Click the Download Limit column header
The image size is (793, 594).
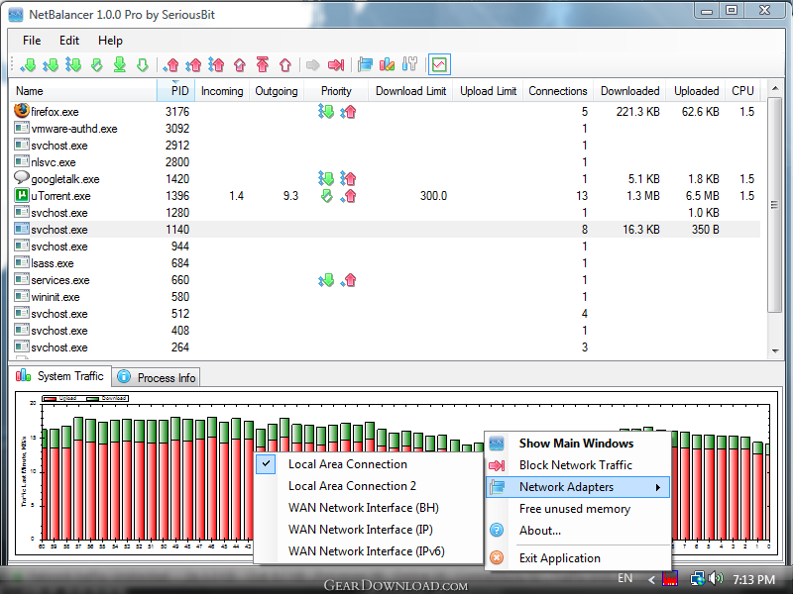(410, 91)
